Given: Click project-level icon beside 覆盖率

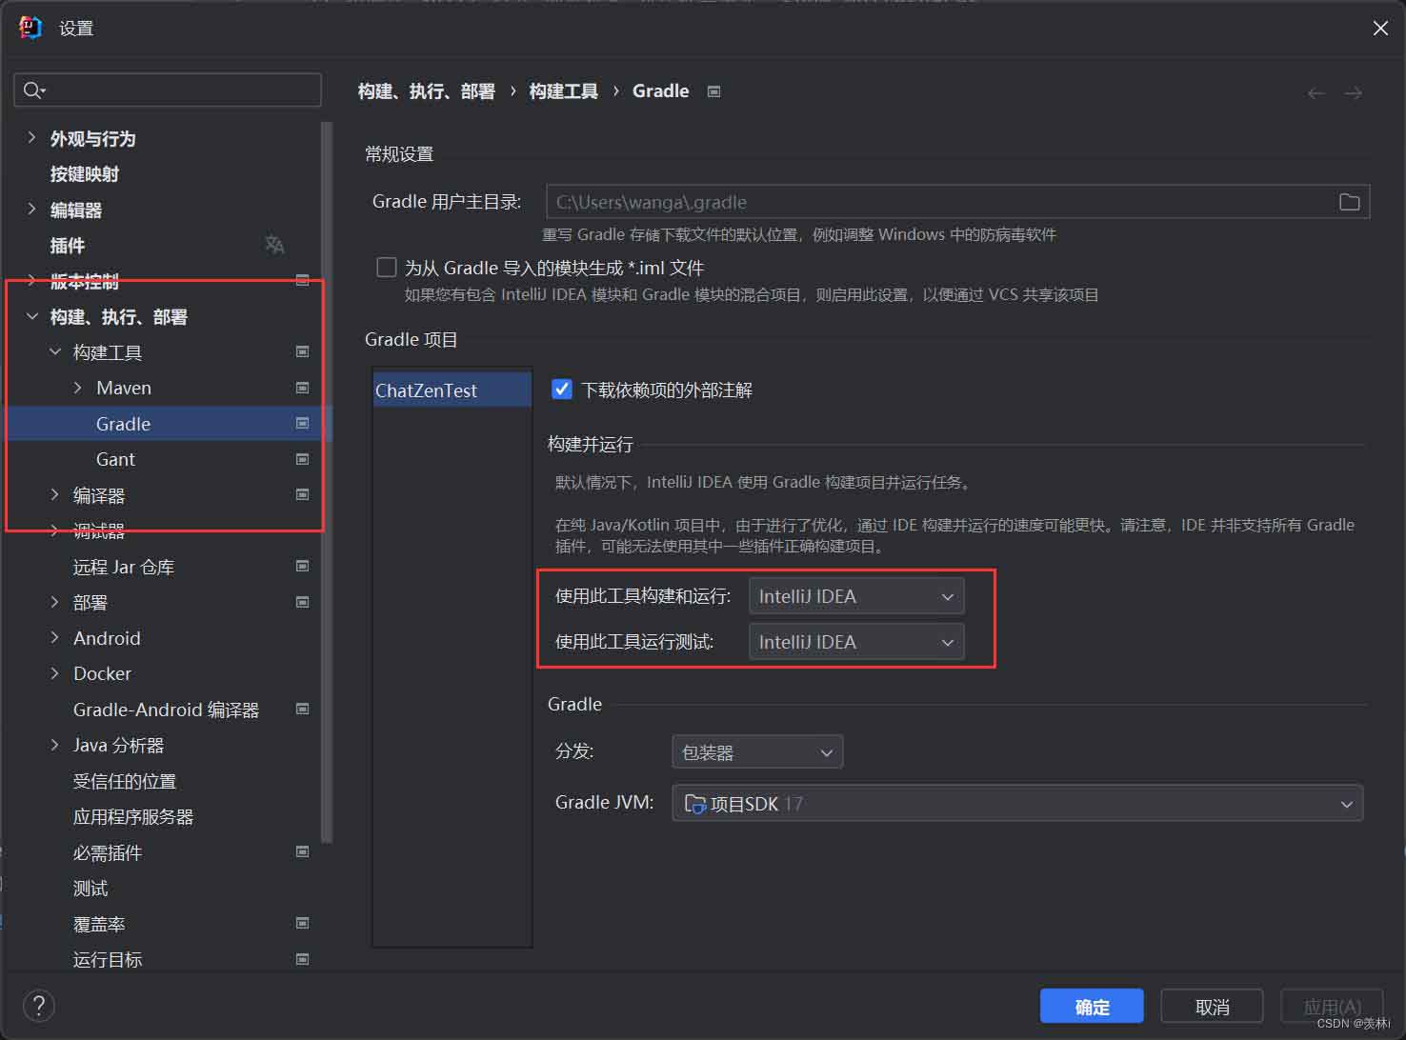Looking at the screenshot, I should [x=302, y=923].
